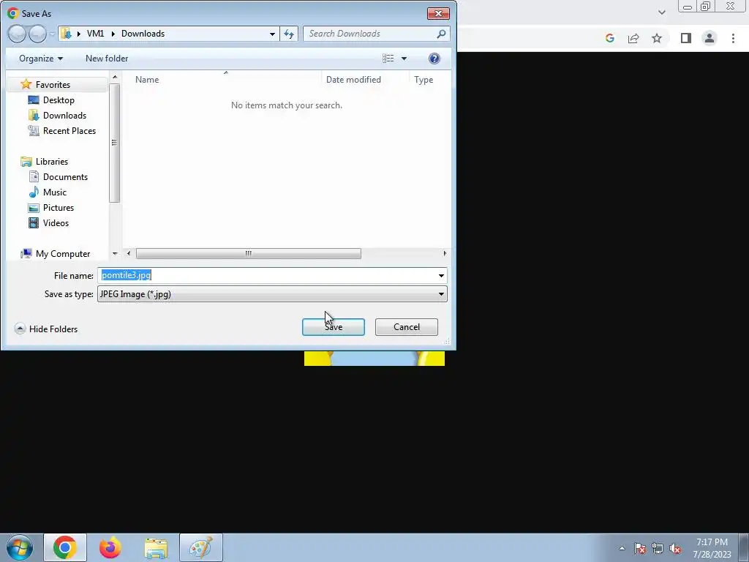Sort by Date modified column header
This screenshot has width=749, height=562.
(x=353, y=80)
